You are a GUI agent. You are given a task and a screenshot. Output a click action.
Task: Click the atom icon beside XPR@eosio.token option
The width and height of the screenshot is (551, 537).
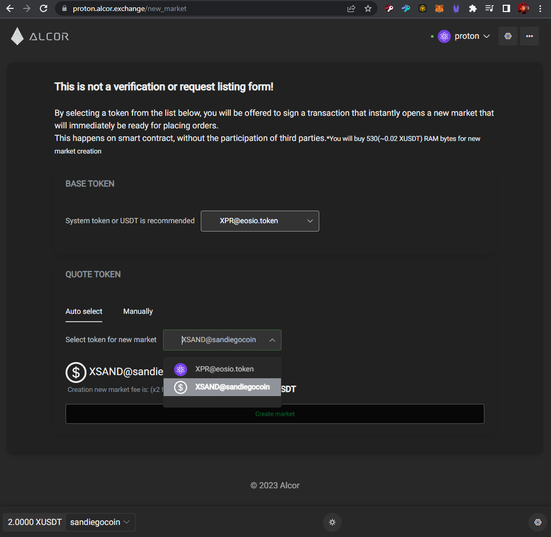point(181,369)
